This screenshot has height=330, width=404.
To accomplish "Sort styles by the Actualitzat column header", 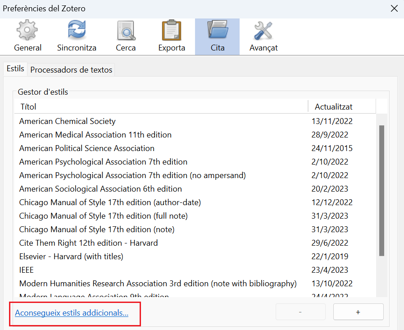I will pyautogui.click(x=342, y=106).
